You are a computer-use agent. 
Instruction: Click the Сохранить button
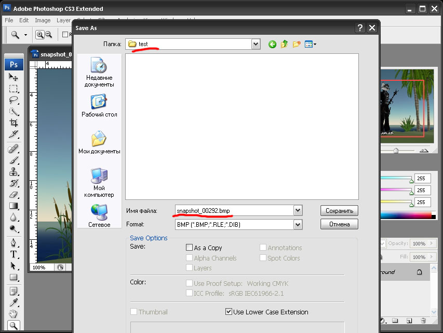[x=339, y=211]
